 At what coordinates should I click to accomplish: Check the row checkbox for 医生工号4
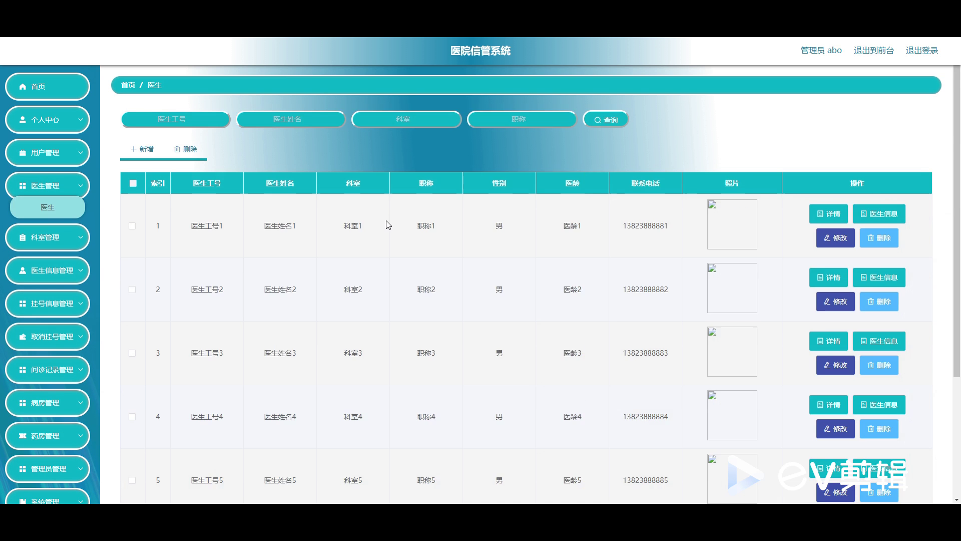(132, 417)
